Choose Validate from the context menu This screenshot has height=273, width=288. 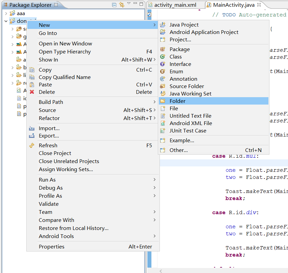click(93, 204)
